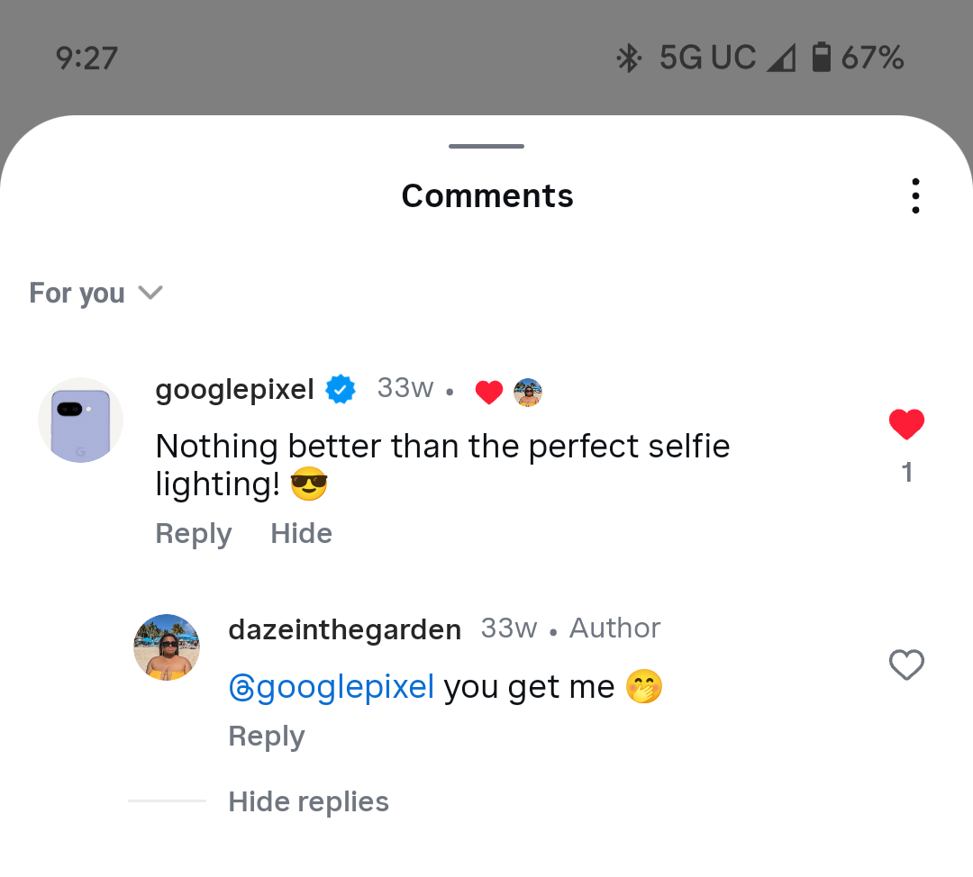The height and width of the screenshot is (877, 973).
Task: Like dazeinthegarden's reply with heart outline
Action: (906, 665)
